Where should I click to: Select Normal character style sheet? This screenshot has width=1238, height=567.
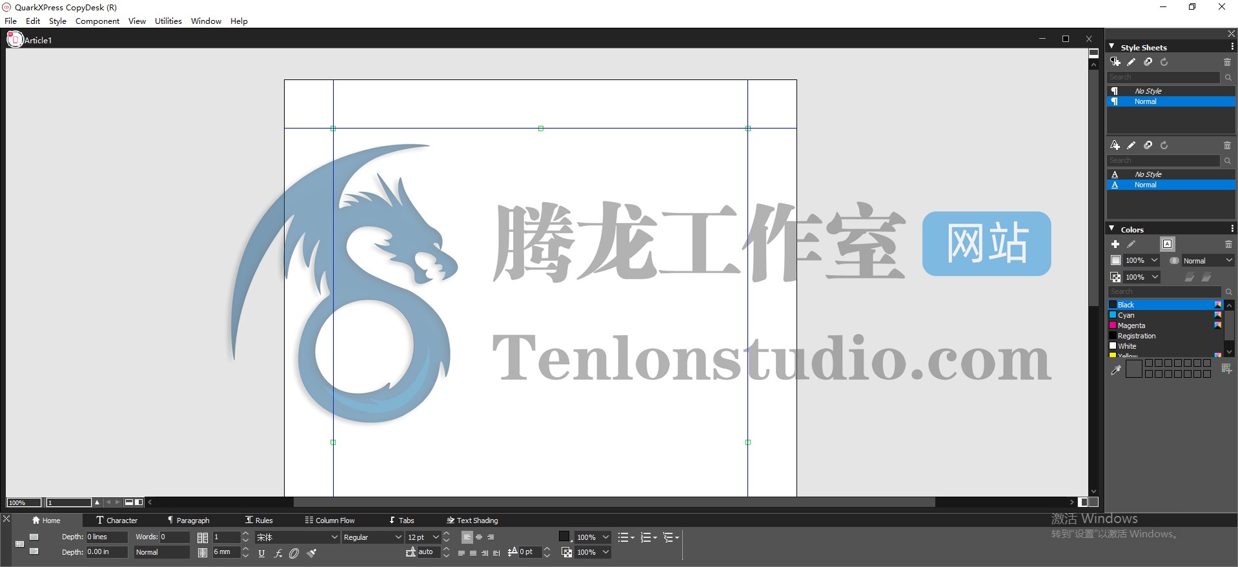tap(1171, 185)
